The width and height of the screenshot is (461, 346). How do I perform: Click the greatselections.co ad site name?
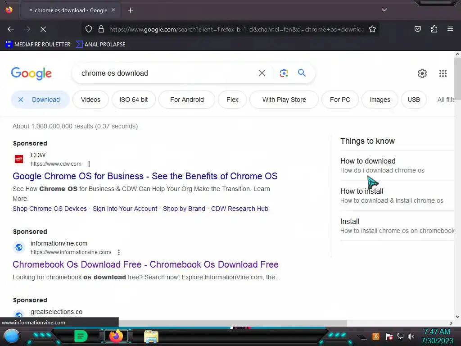pyautogui.click(x=56, y=312)
